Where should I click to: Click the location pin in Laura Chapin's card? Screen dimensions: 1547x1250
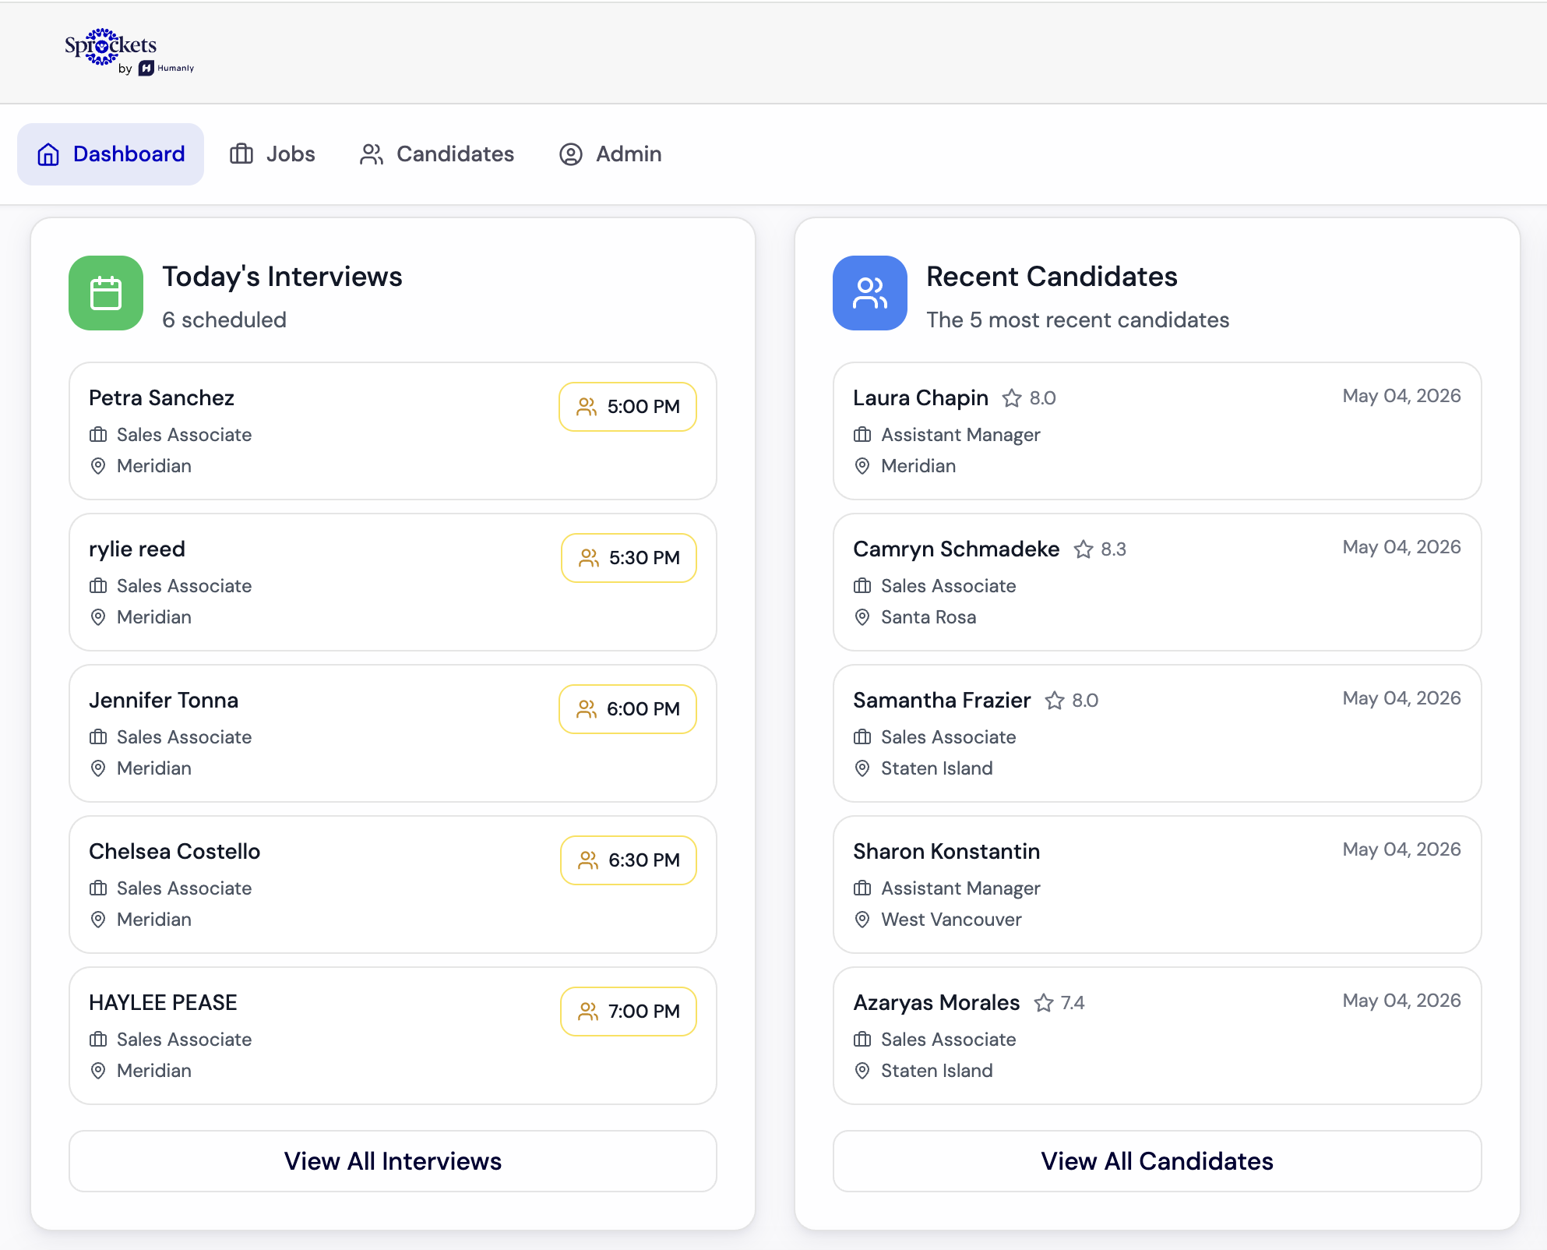coord(862,466)
